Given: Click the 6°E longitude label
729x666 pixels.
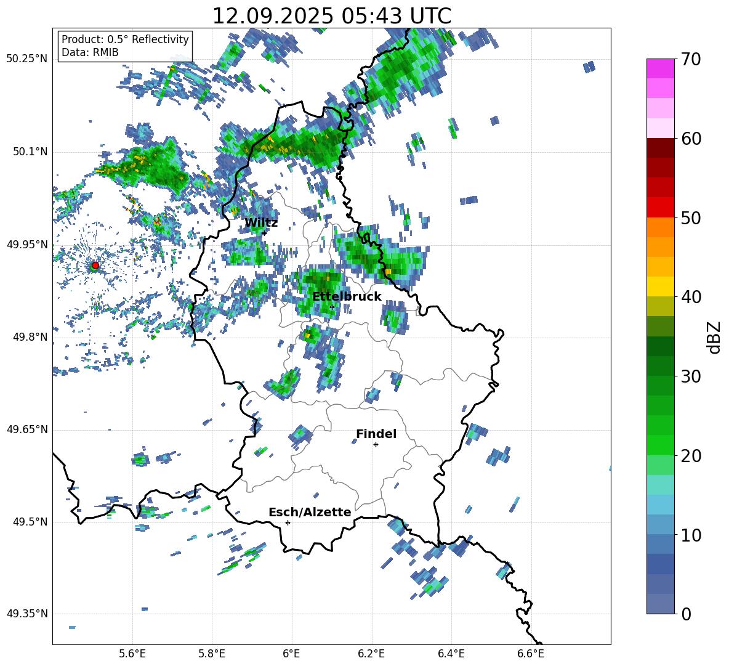Looking at the screenshot, I should [291, 654].
